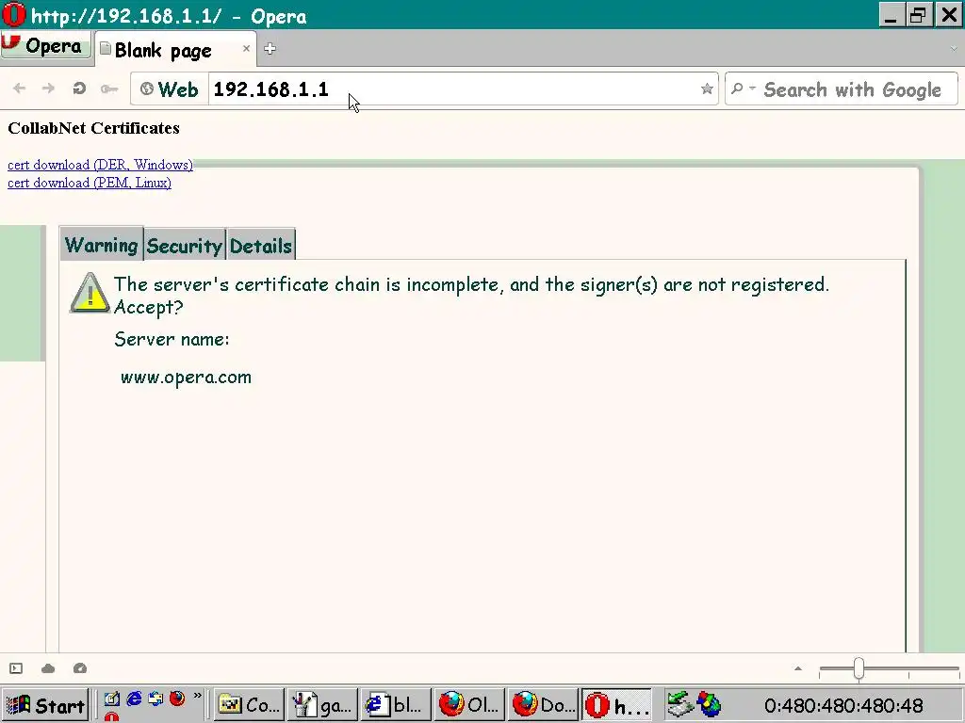Go back with the back arrow
The width and height of the screenshot is (965, 723).
click(20, 88)
